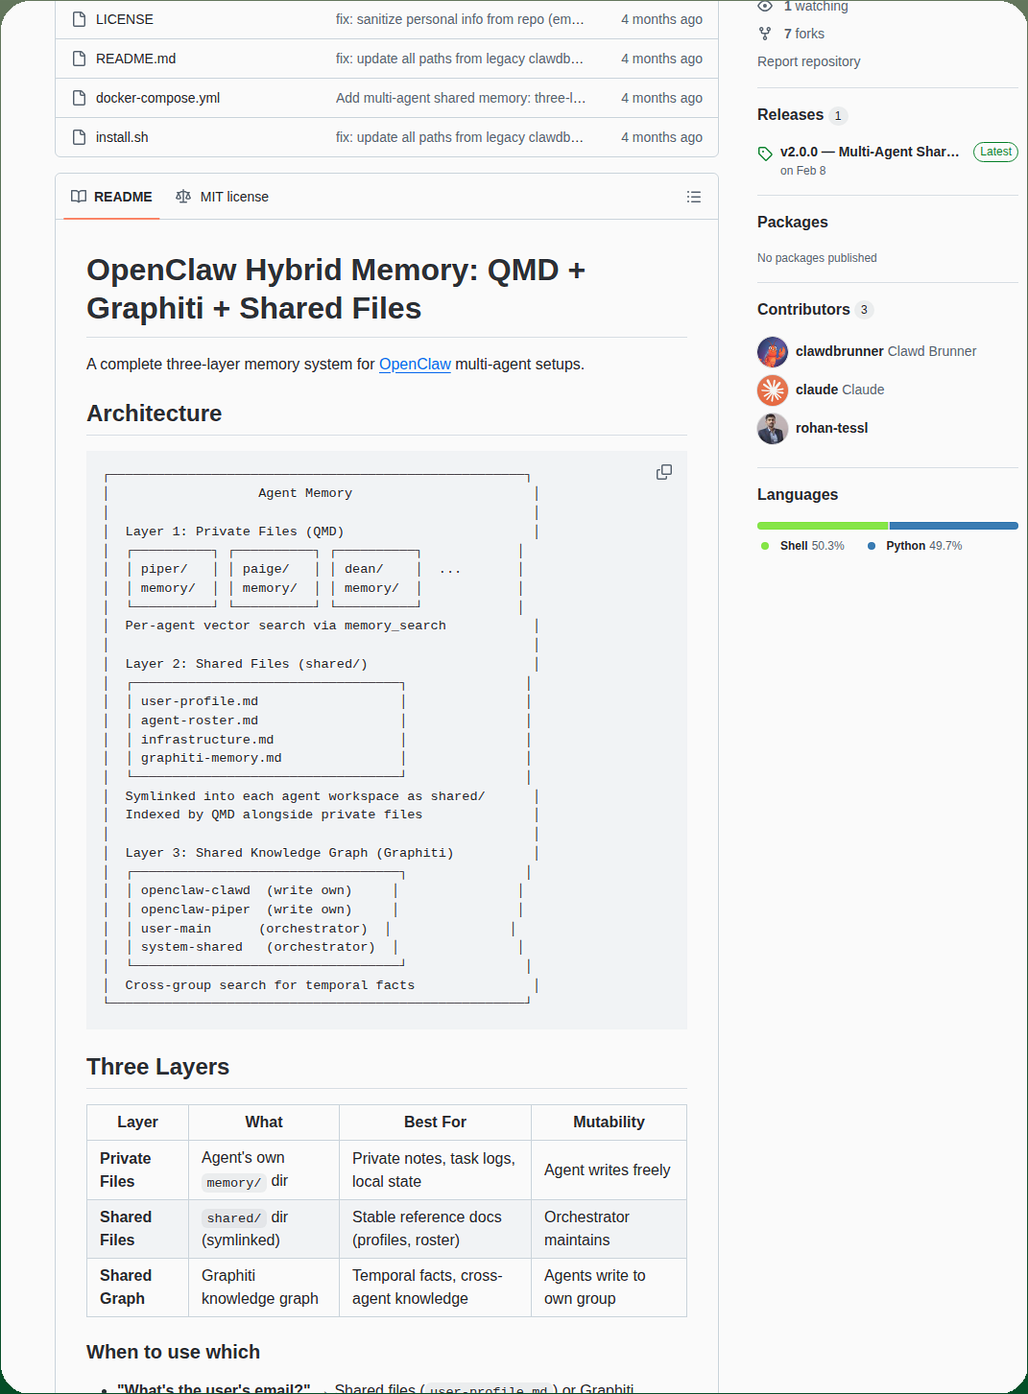This screenshot has width=1028, height=1394.
Task: Click the Three Layers heading
Action: (157, 1067)
